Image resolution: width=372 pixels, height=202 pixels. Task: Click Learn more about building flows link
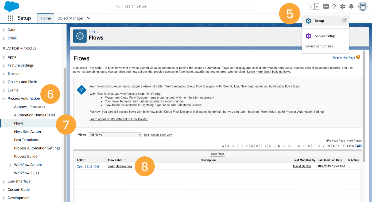pos(269,72)
